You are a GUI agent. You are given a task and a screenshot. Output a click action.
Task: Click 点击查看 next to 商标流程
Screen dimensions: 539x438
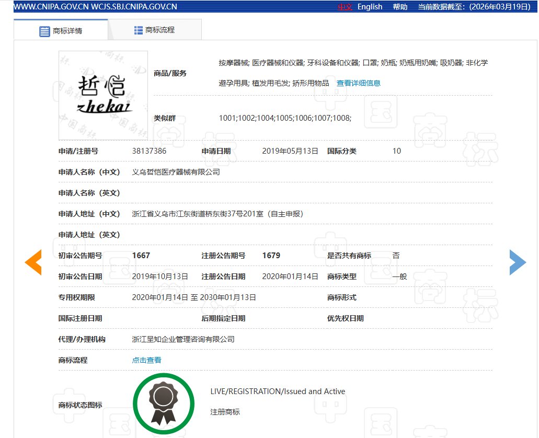coord(146,360)
